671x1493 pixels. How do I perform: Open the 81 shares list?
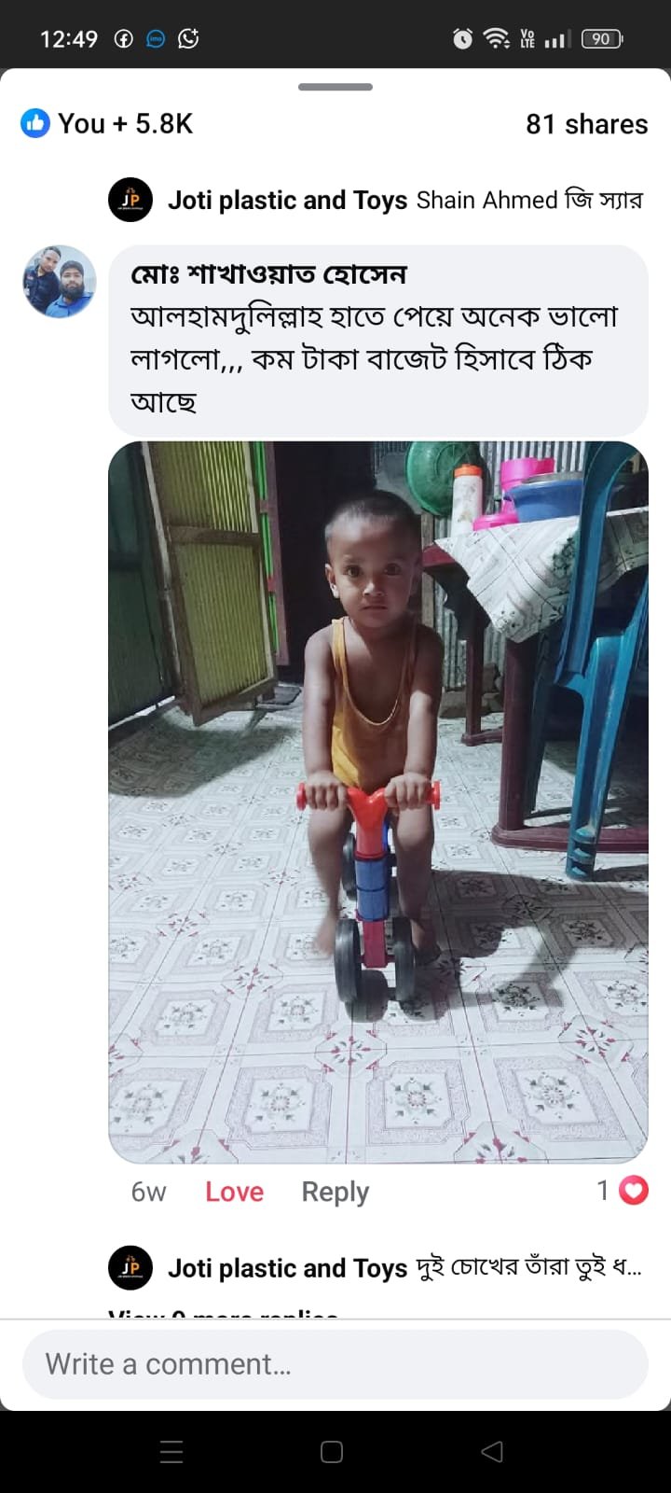pos(586,124)
